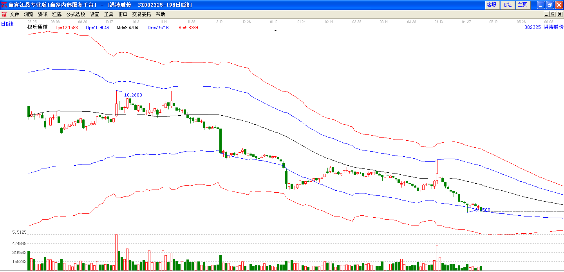Click the 10-17 date on the time axis
The height and width of the screenshot is (272, 564).
(x=109, y=22)
